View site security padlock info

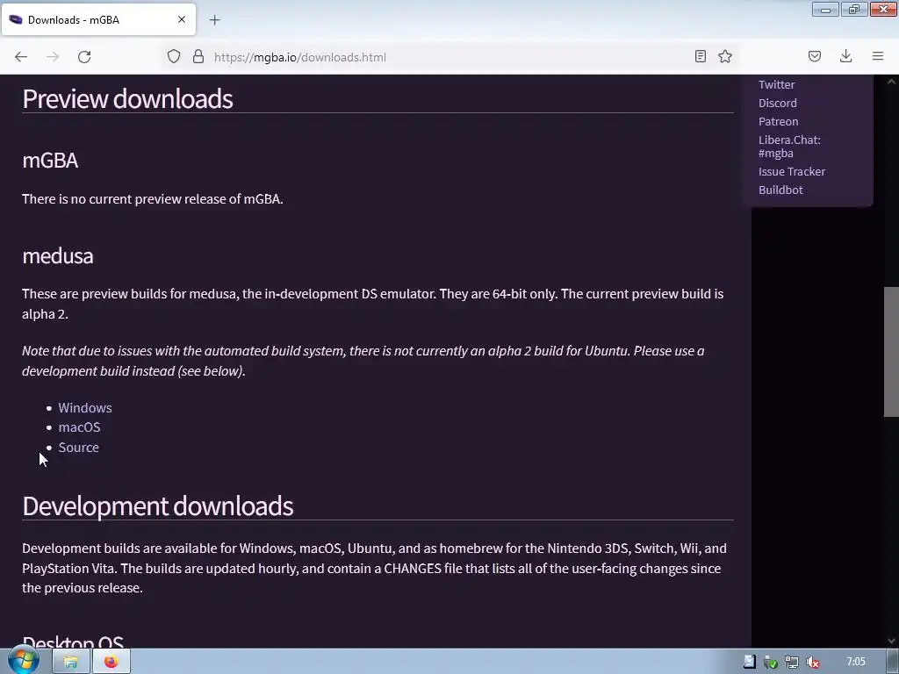point(198,56)
